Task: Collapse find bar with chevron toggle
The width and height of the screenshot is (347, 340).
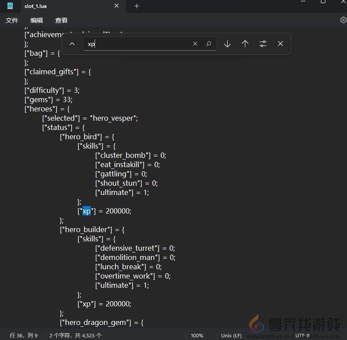Action: point(72,44)
